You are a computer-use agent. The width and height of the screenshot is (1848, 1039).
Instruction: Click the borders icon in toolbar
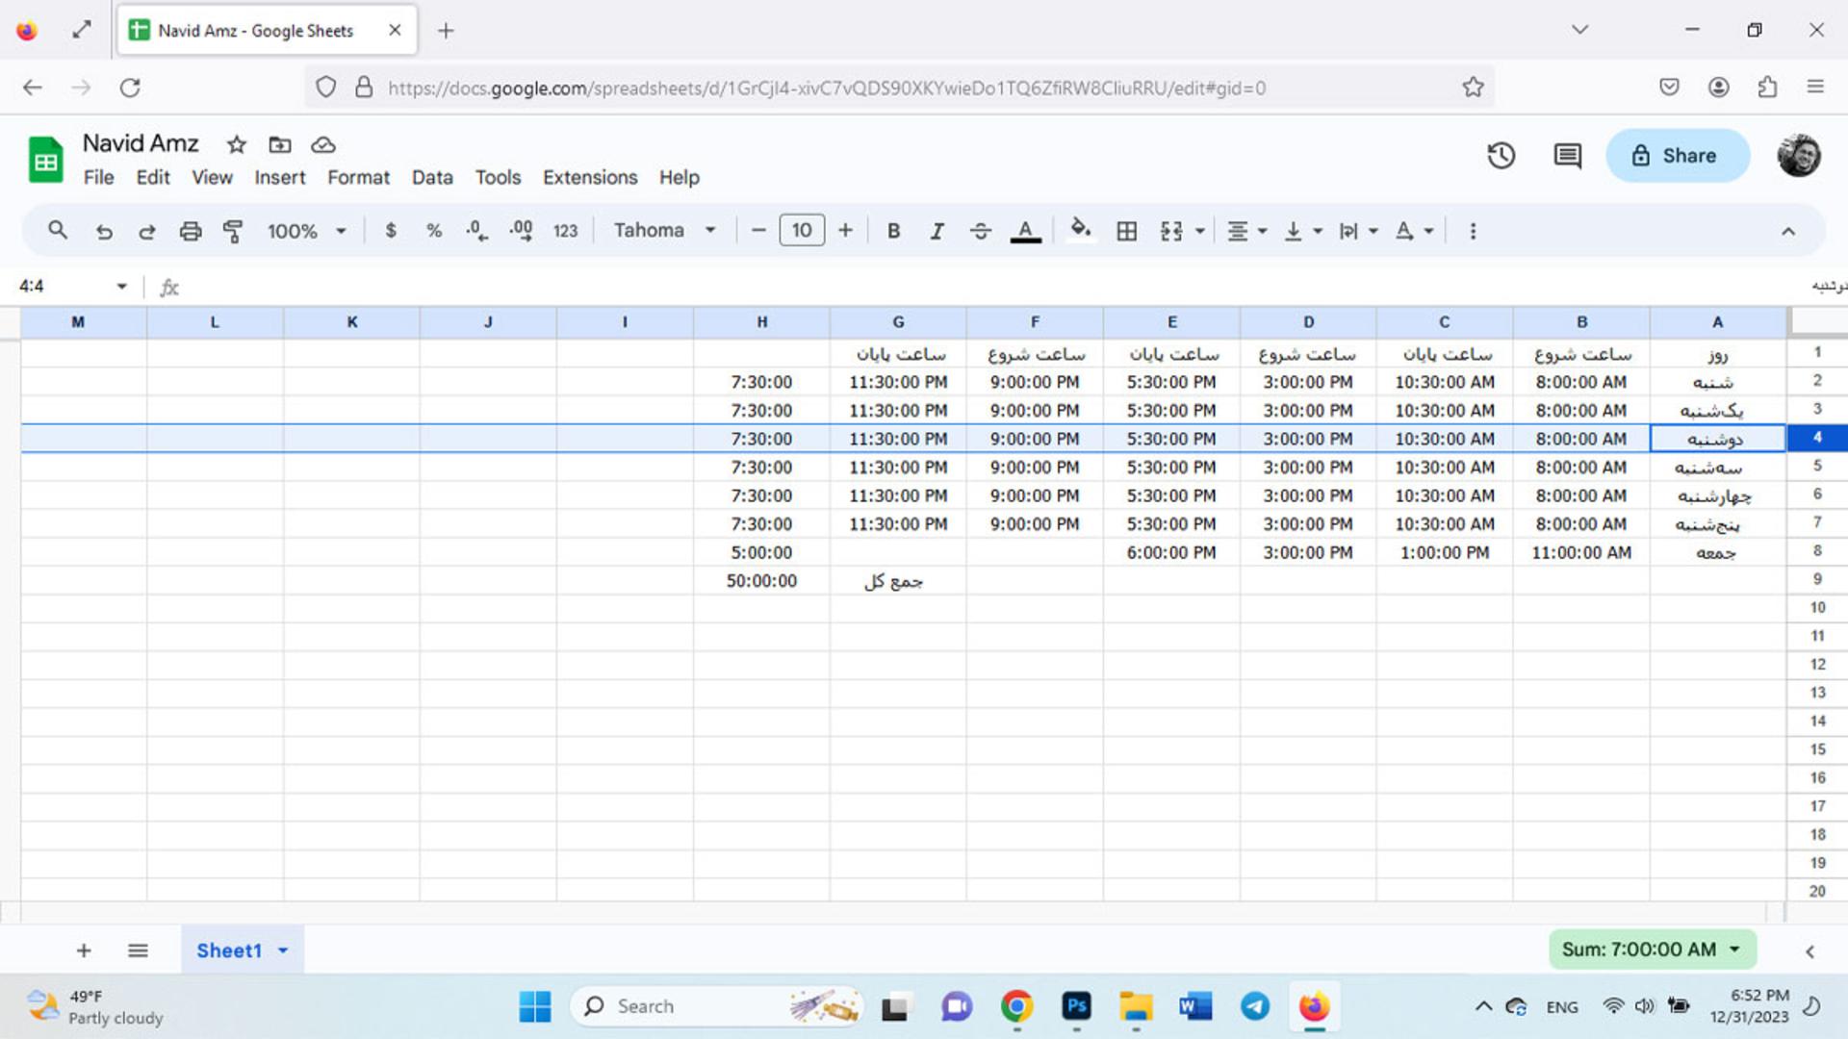pos(1126,231)
